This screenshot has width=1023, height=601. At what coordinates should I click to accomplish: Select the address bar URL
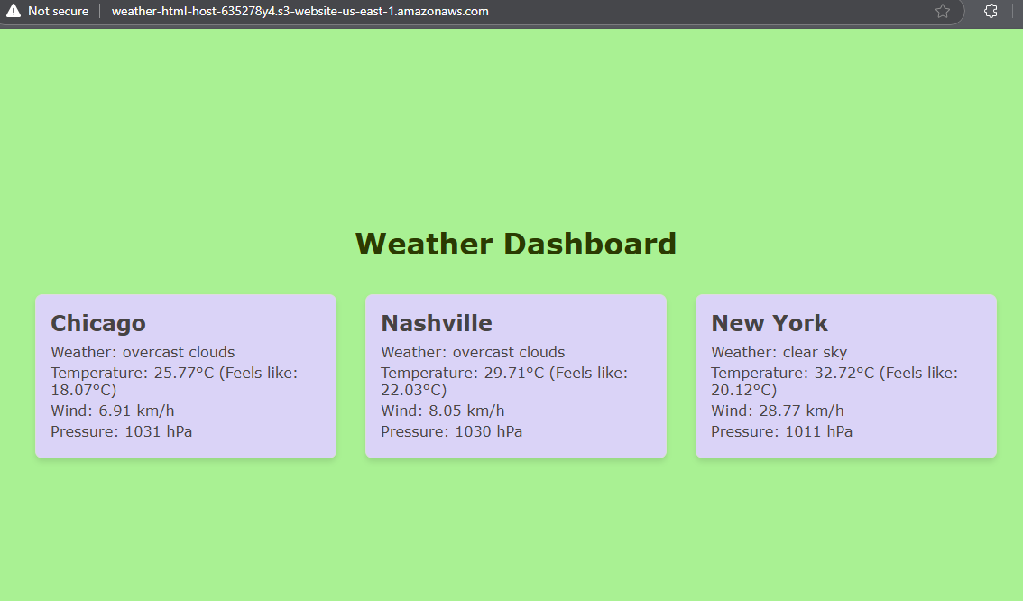299,12
